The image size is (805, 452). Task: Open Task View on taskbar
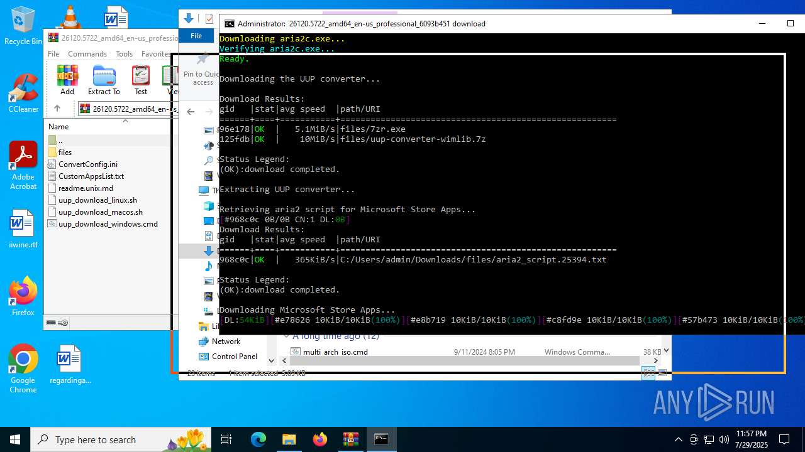click(227, 439)
